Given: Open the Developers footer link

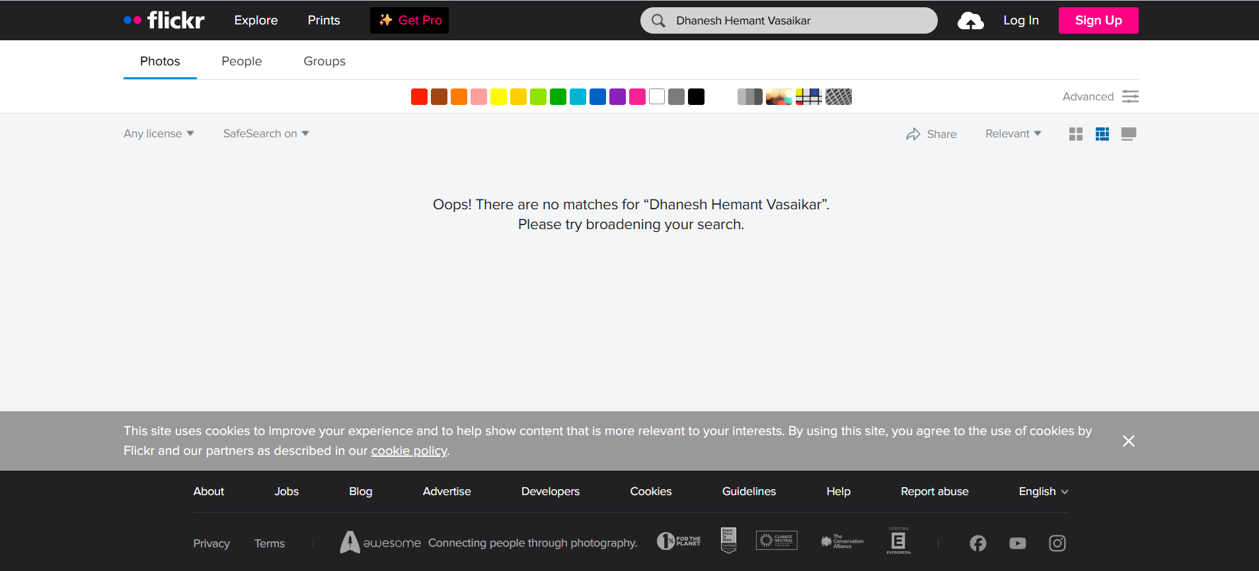Looking at the screenshot, I should [551, 491].
